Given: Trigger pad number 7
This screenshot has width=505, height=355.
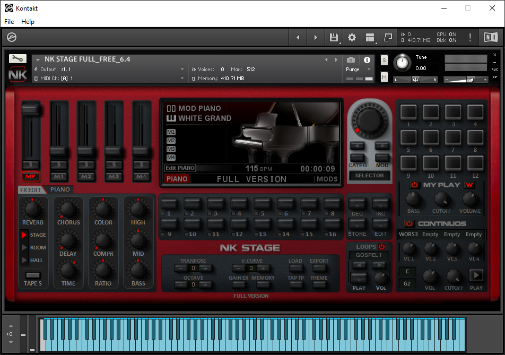Looking at the screenshot, I should 453,138.
